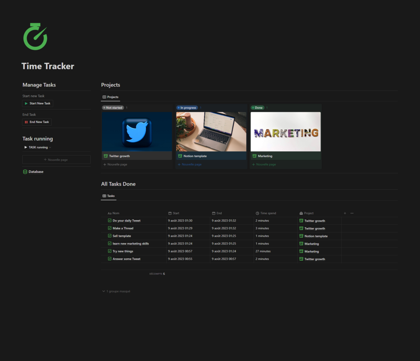Viewport: 420px width, 361px height.
Task: Expand the 1 groupe masqué section
Action: click(116, 291)
